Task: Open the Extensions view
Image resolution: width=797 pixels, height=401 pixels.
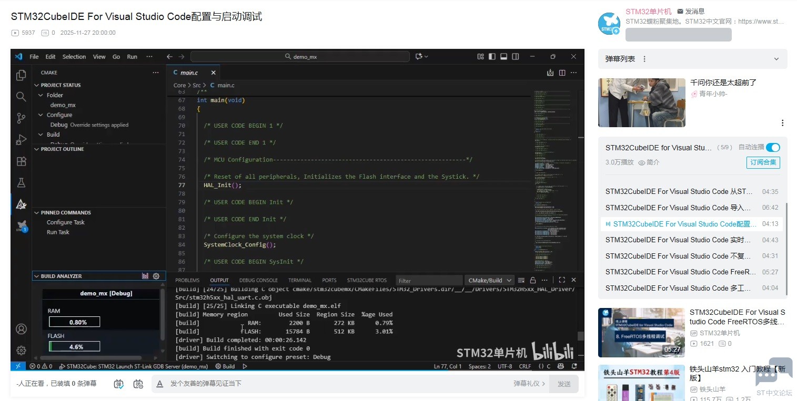Action: (x=21, y=161)
